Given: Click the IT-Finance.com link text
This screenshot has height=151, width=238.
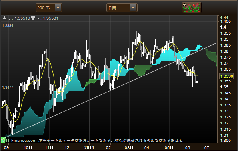Looking at the screenshot, I should [x=22, y=141].
